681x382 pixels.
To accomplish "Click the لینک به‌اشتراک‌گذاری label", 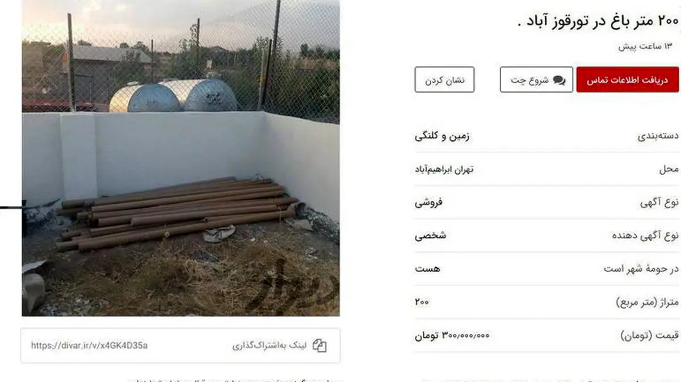I will tap(269, 346).
